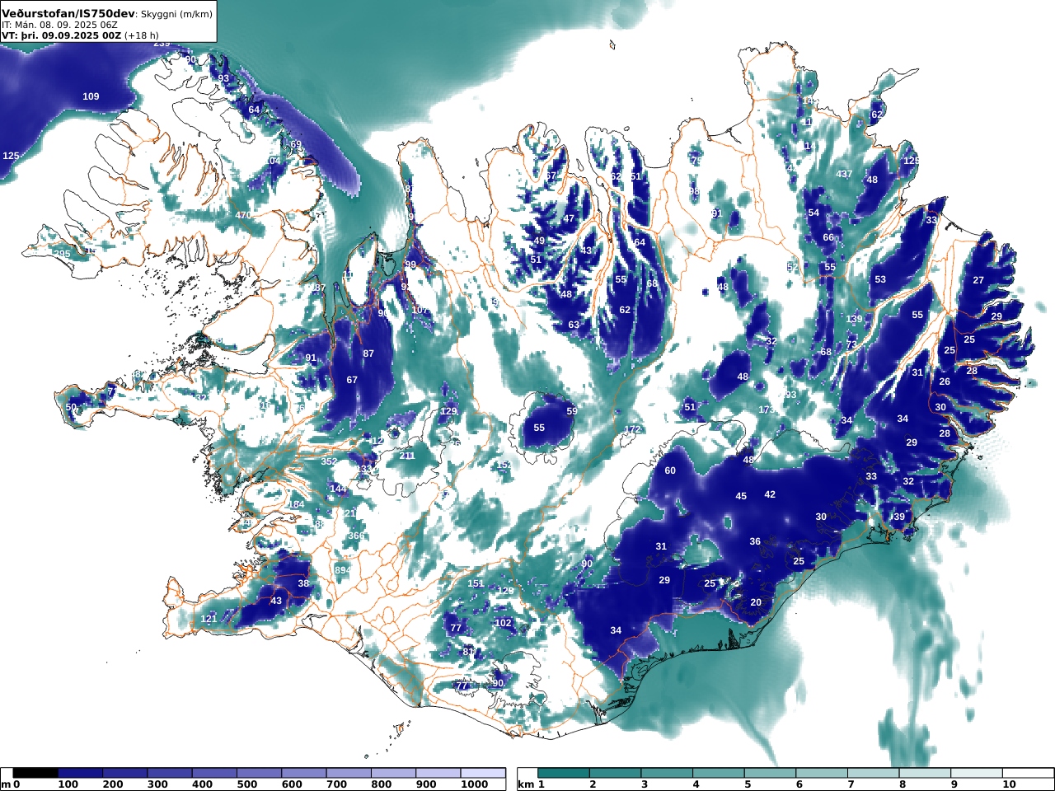Click the map value 152
The height and width of the screenshot is (791, 1055).
coord(504,465)
